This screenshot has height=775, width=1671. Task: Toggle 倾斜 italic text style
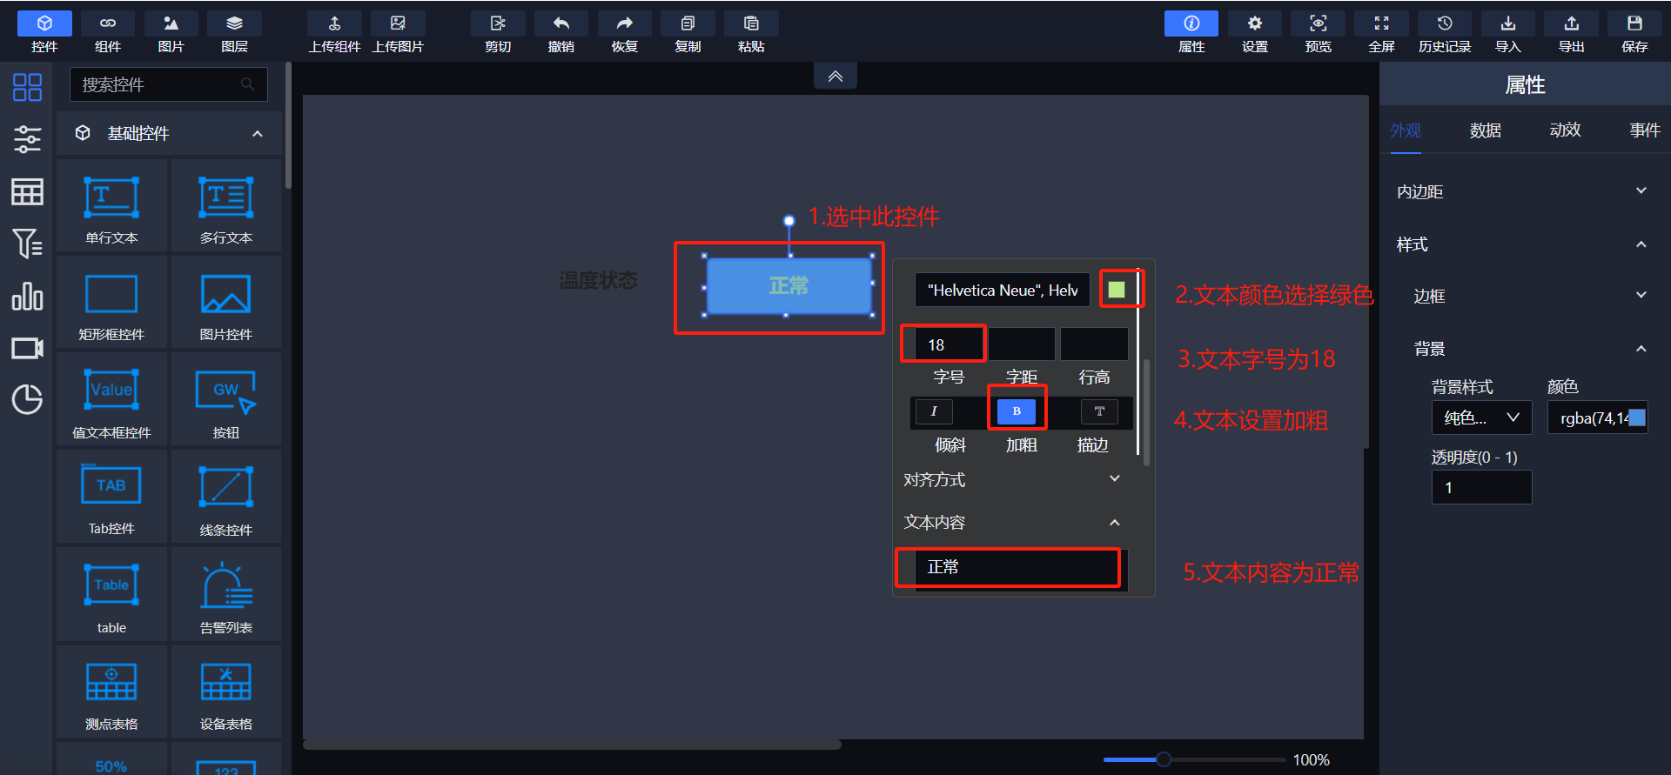(x=934, y=411)
